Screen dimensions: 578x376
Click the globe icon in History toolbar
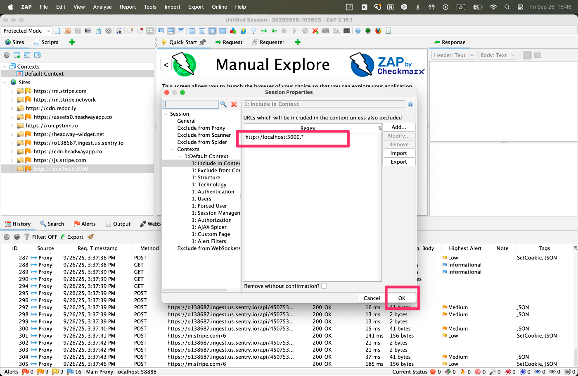tap(17, 237)
